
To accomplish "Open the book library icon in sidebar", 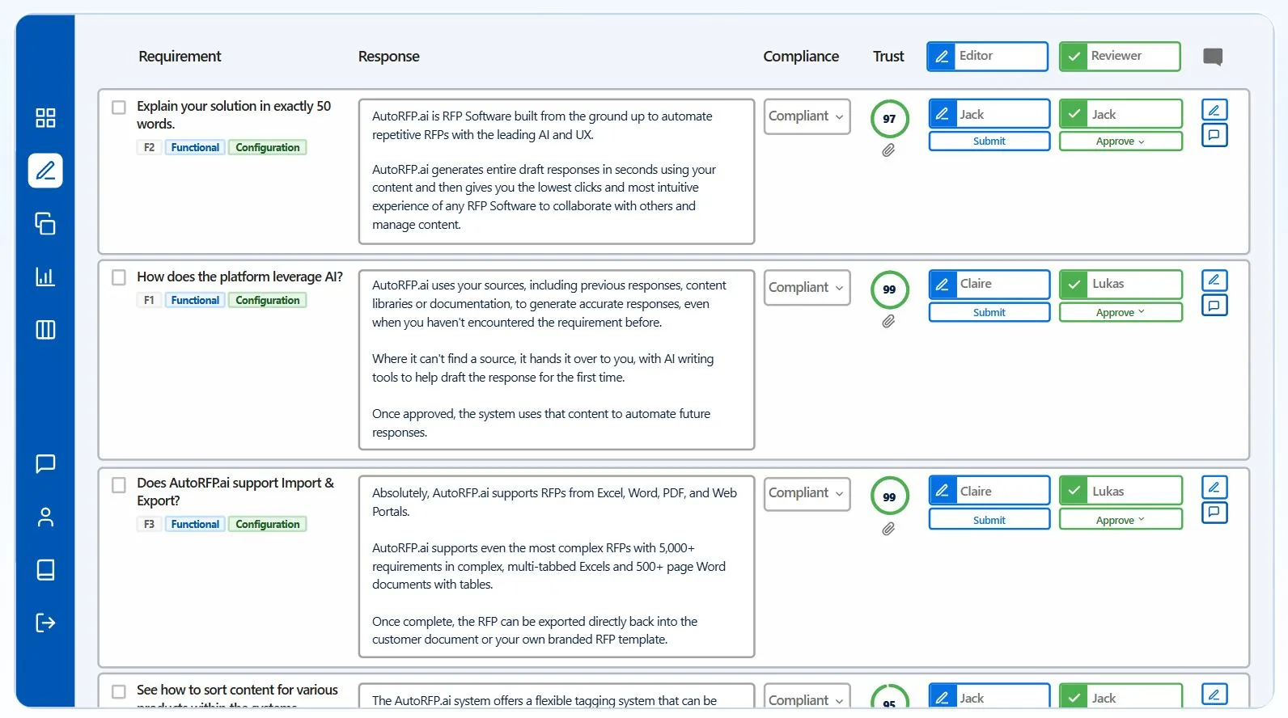I will (45, 570).
